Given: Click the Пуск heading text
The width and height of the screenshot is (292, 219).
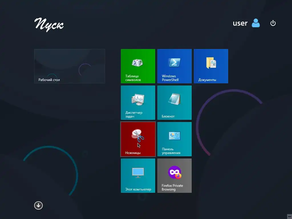Looking at the screenshot, I should pos(49,25).
